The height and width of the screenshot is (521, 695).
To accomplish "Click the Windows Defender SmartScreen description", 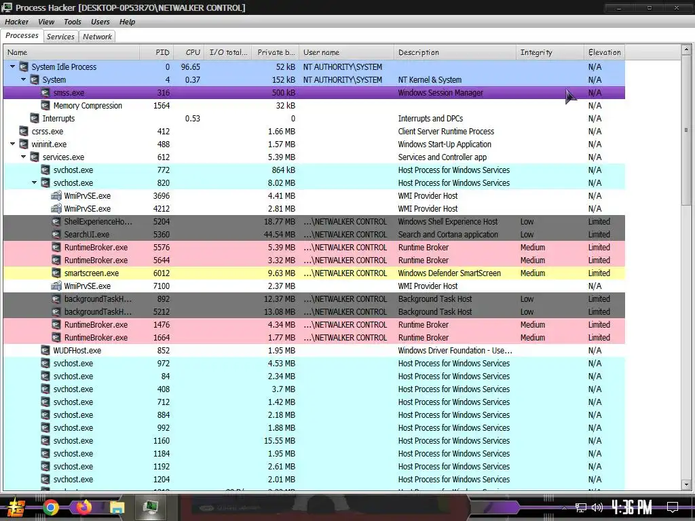I will (x=449, y=273).
